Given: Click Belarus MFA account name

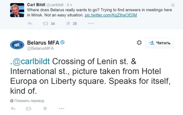Looking at the screenshot, I should 43,43.
